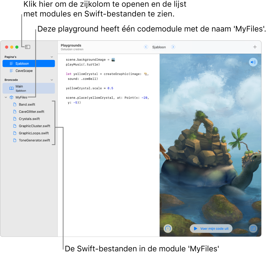269x255 pixels.
Task: Click the Sjabloon title in the toolbar
Action: [159, 47]
